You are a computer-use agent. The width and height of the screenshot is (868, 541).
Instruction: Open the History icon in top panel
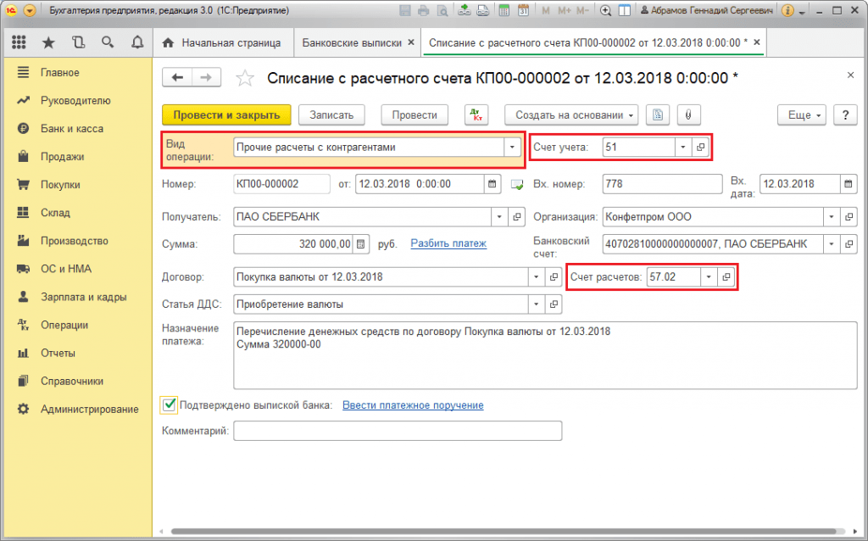(x=79, y=42)
